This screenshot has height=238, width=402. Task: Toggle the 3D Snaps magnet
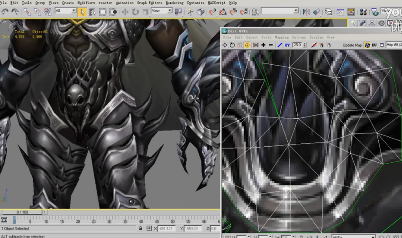point(212,12)
